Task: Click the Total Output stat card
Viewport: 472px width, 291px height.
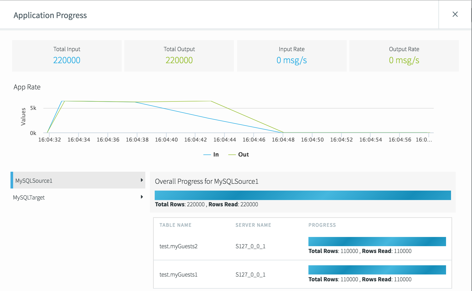Action: pos(179,56)
